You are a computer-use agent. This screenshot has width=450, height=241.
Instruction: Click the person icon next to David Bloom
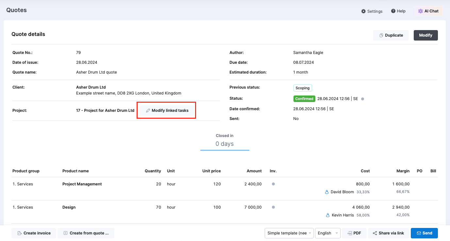tap(327, 192)
